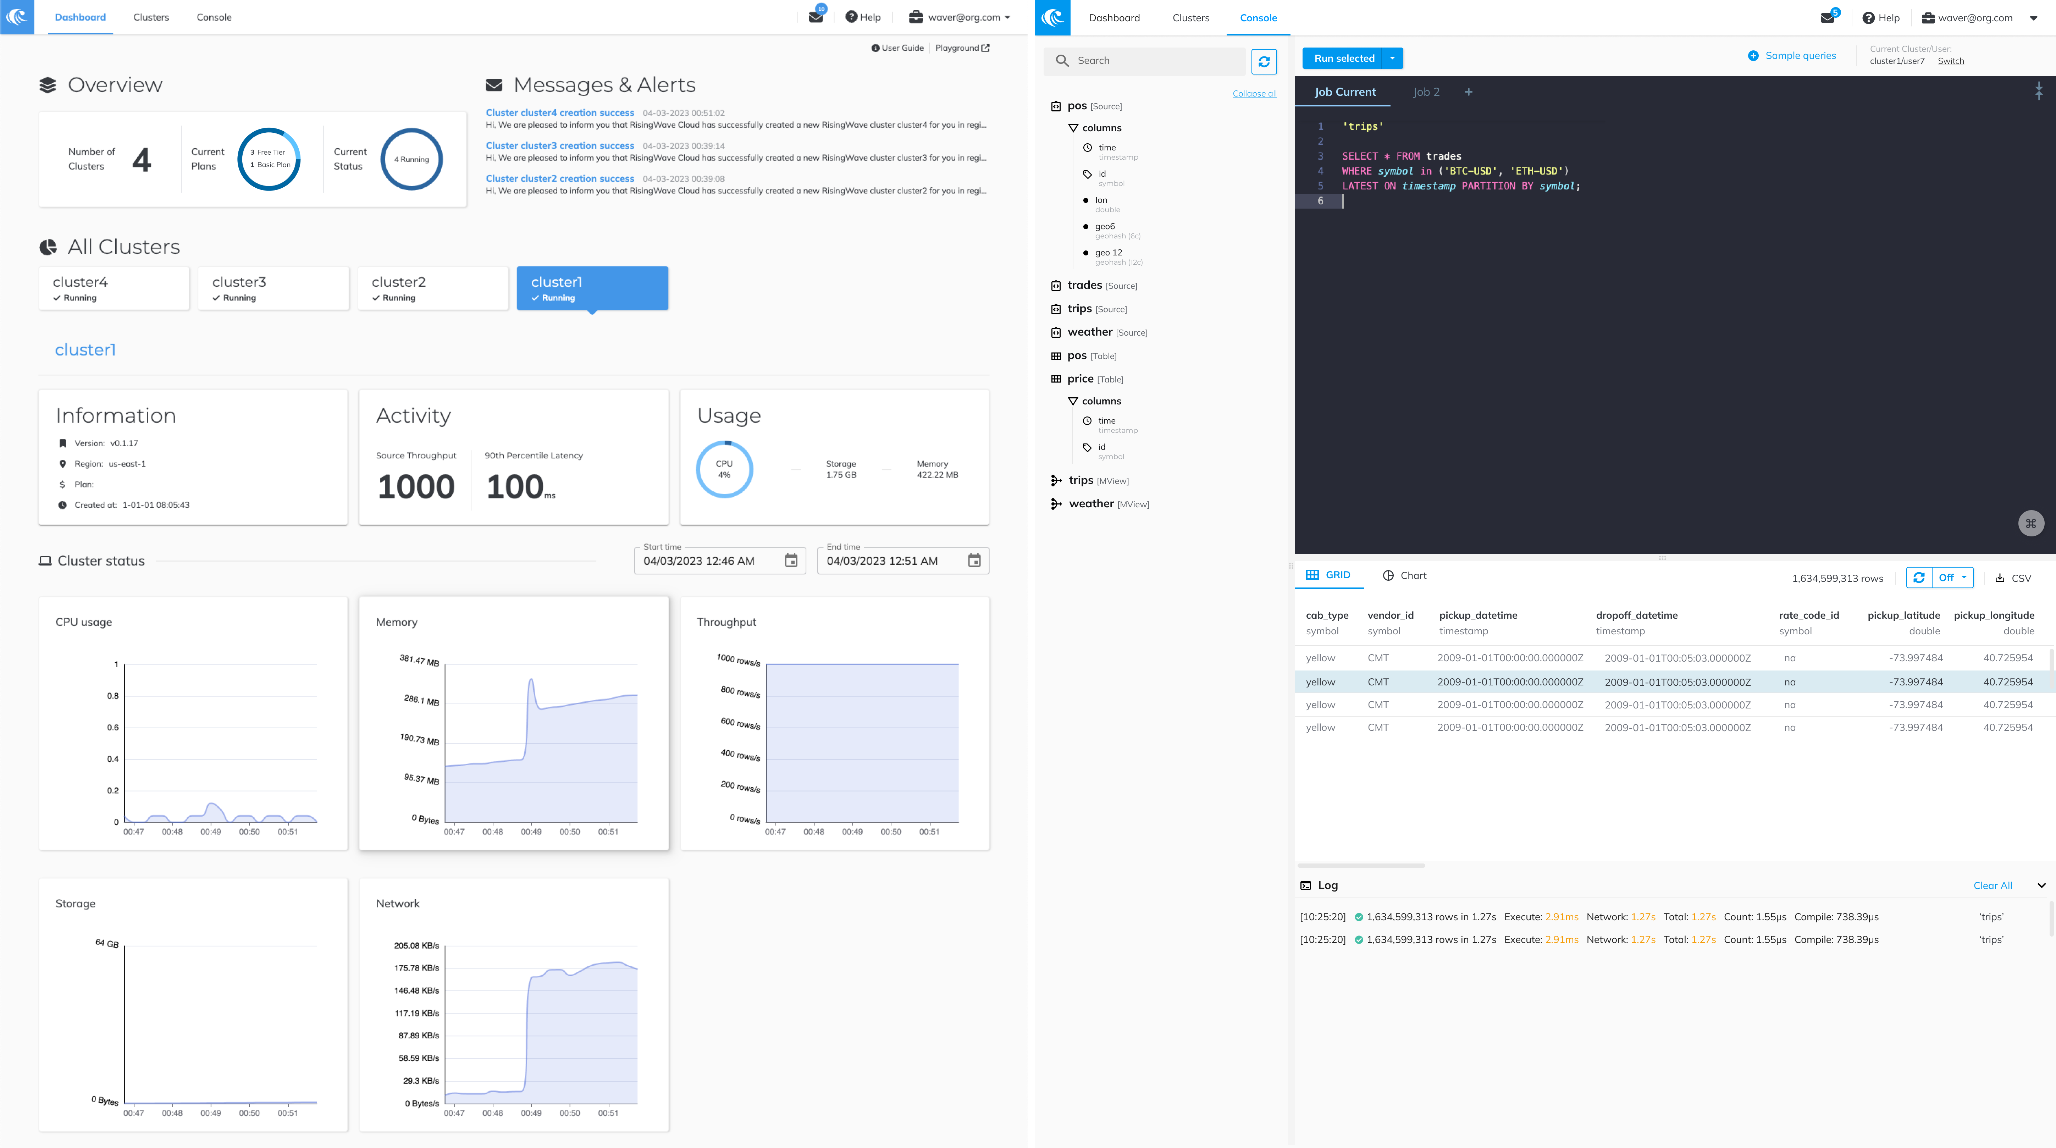Image resolution: width=2056 pixels, height=1148 pixels.
Task: Click the results horizontal scrollbar
Action: coord(1361,865)
